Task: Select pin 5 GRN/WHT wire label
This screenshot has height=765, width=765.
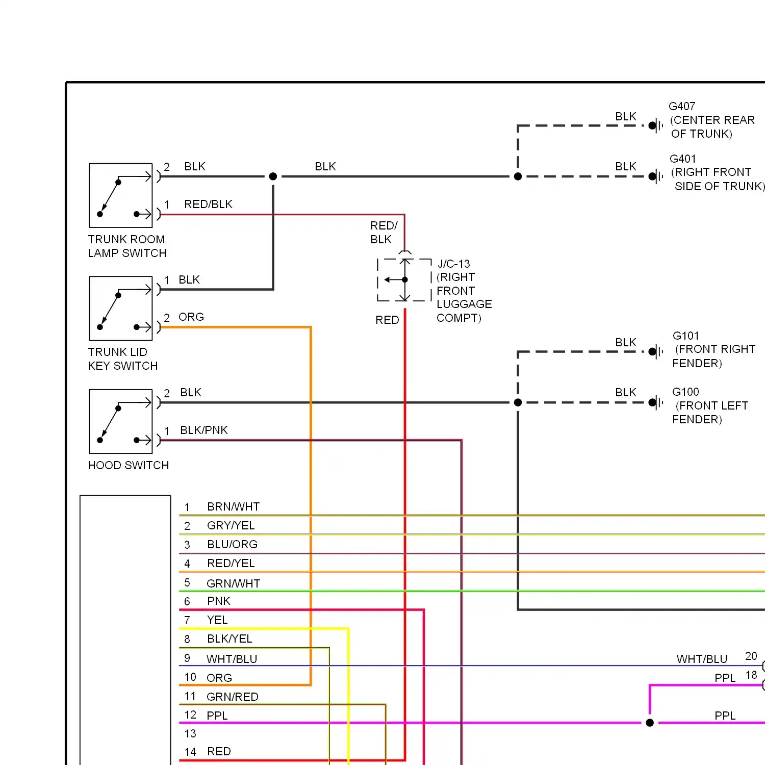Action: [234, 583]
